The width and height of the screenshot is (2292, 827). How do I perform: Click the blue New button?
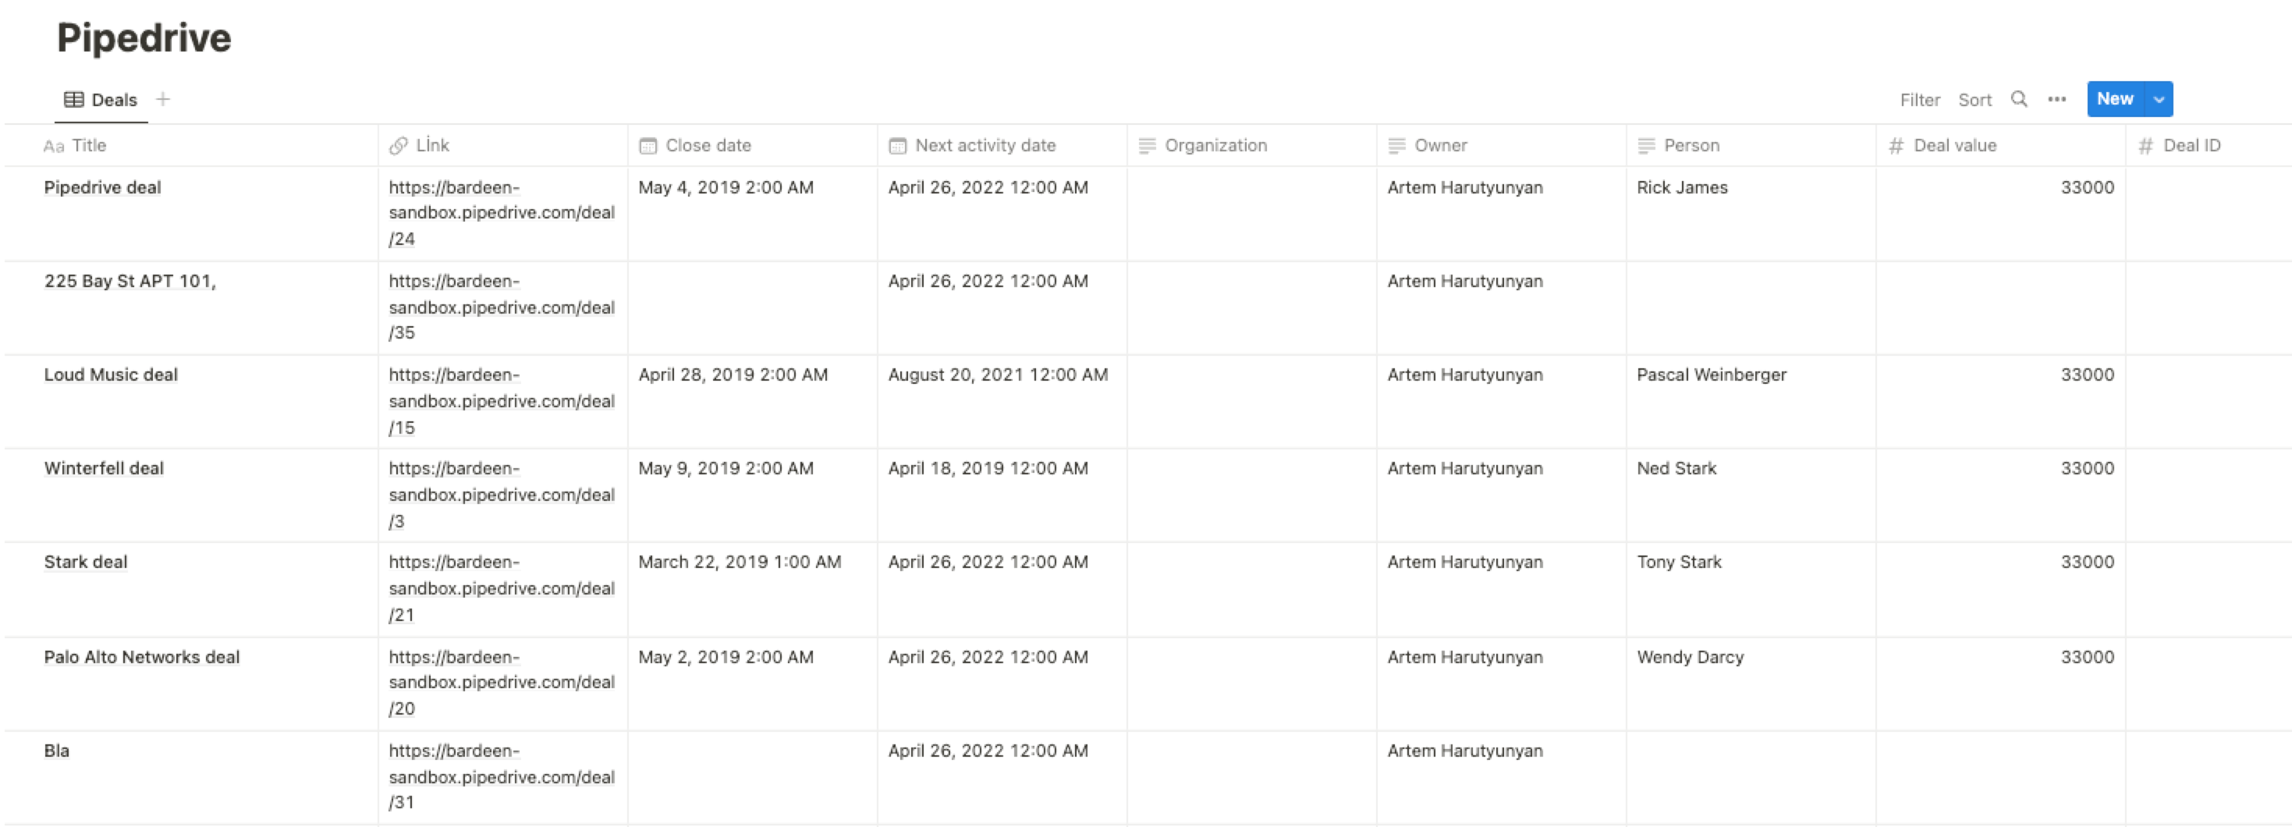[2116, 99]
